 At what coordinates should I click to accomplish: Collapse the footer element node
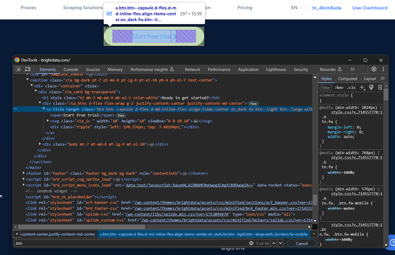[24, 173]
